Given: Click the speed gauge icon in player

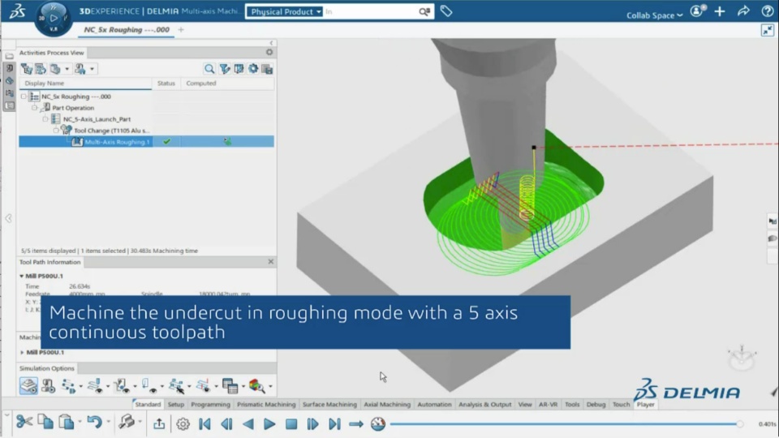Looking at the screenshot, I should tap(378, 424).
